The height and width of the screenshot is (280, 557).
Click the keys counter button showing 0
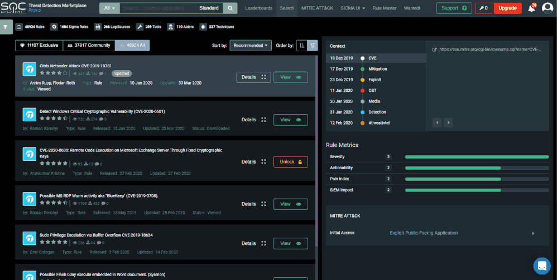(x=483, y=8)
